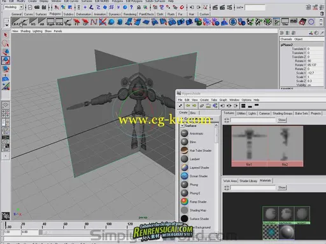Switch to the Rendering shelf tab

click(130, 14)
